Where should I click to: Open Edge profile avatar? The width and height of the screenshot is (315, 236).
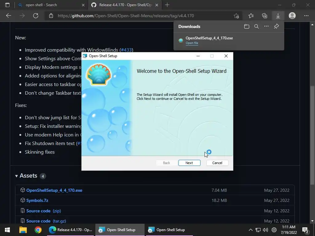pyautogui.click(x=292, y=16)
